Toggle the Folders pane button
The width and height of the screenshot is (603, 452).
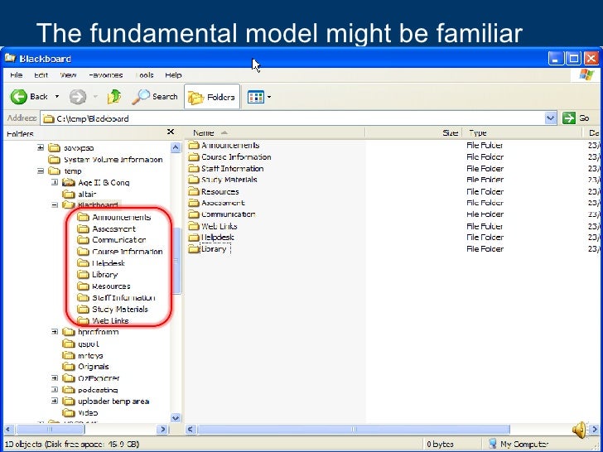pos(212,97)
